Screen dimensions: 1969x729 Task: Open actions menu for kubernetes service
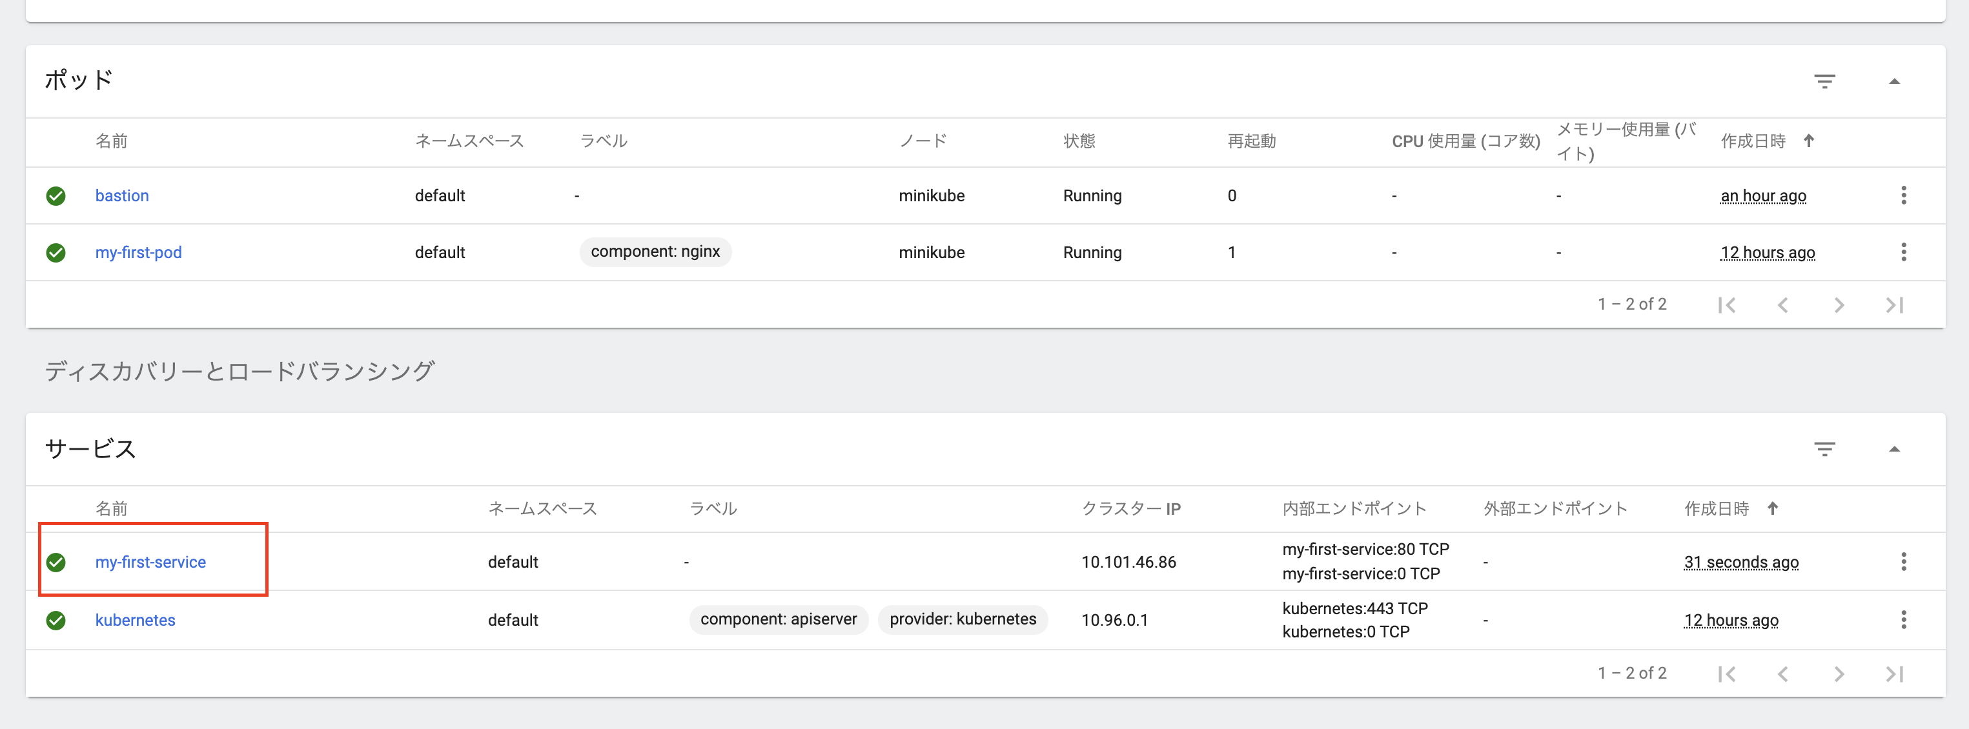(1903, 620)
